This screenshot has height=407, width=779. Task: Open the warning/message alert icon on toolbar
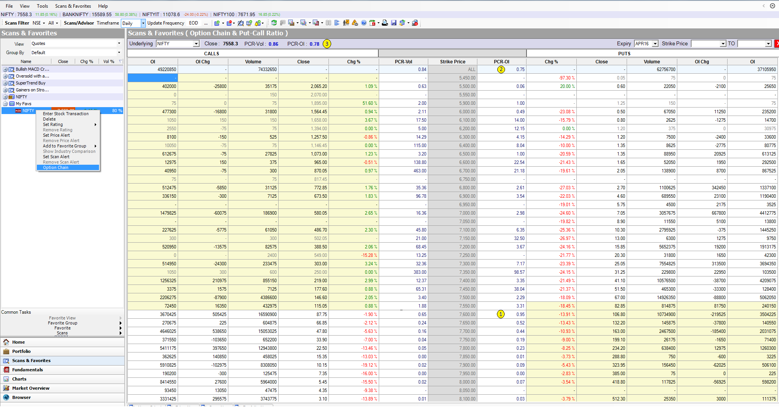coord(355,23)
